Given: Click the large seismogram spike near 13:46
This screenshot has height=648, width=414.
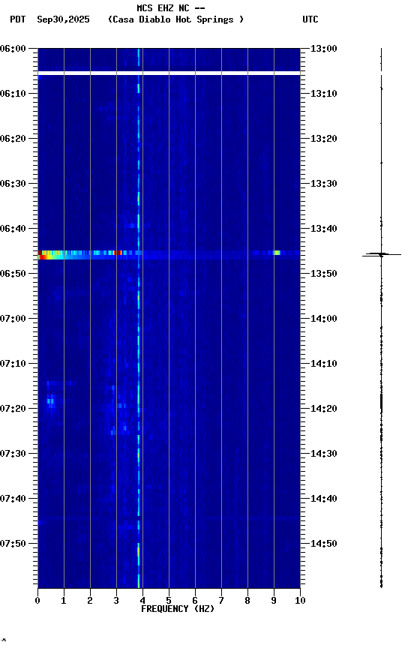Looking at the screenshot, I should pyautogui.click(x=381, y=254).
